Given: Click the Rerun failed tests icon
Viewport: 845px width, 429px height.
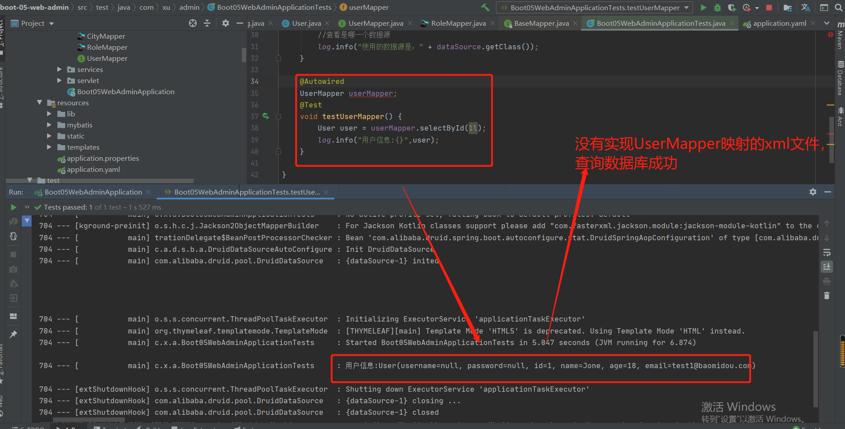Looking at the screenshot, I should point(13,222).
